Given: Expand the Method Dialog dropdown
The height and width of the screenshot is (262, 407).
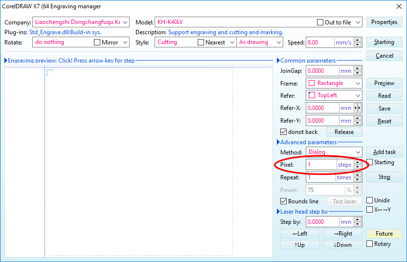Looking at the screenshot, I should coord(358,153).
